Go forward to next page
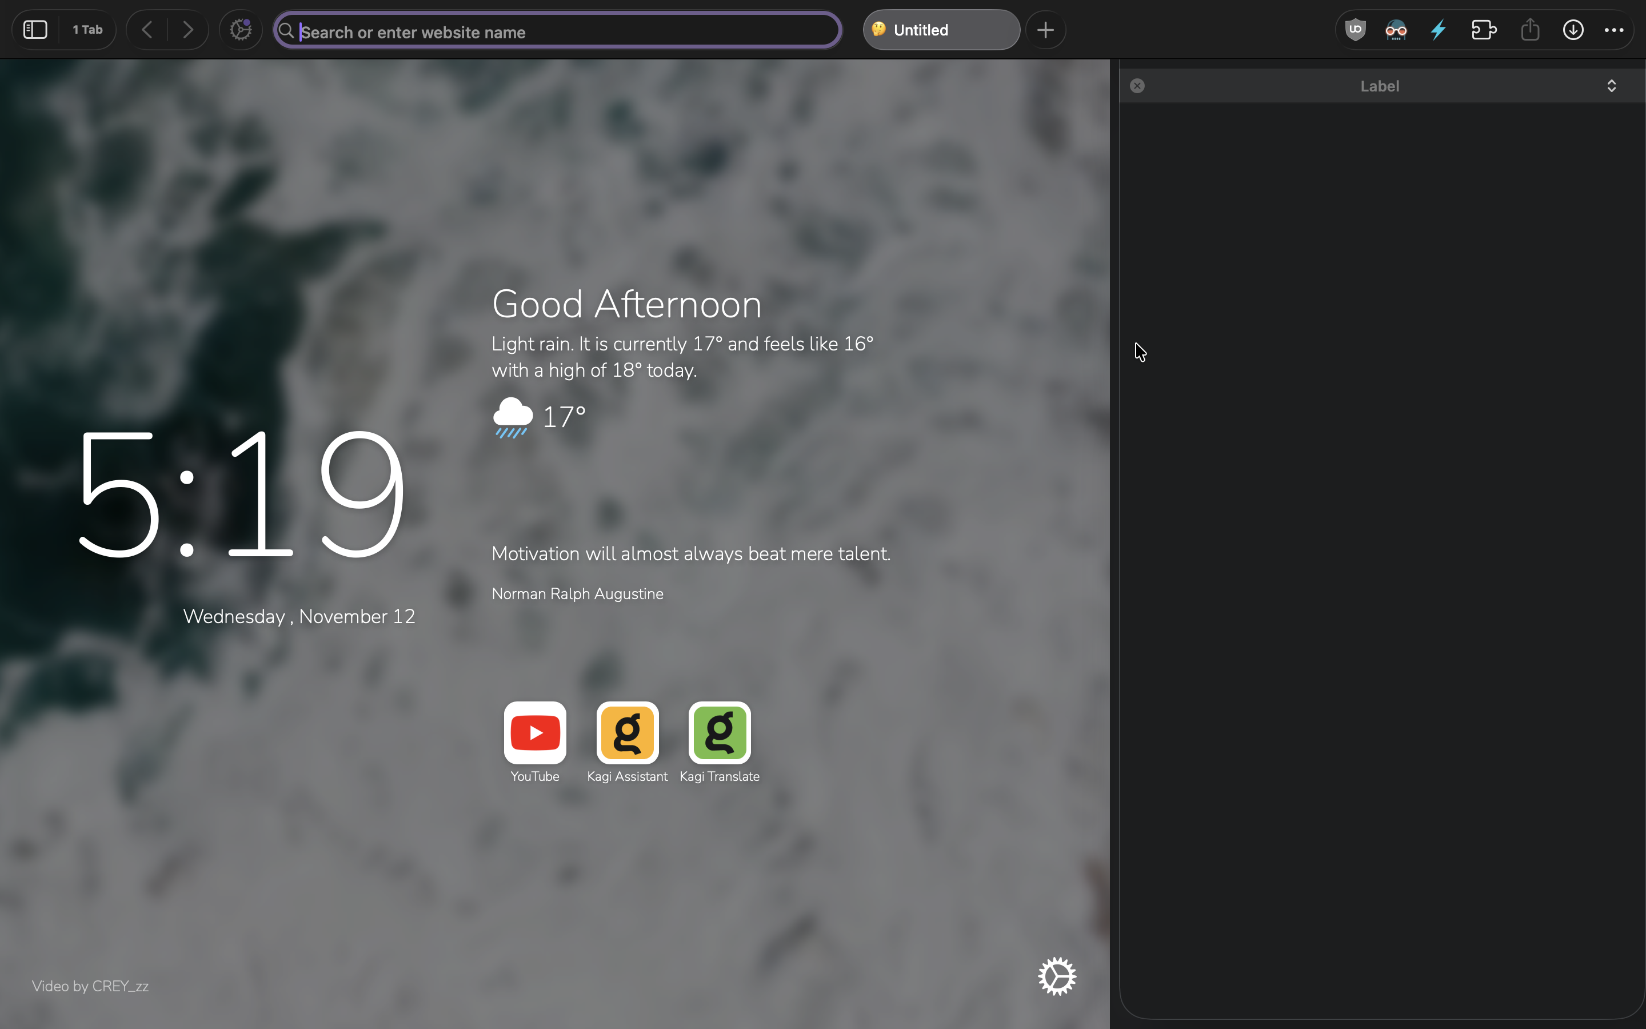This screenshot has height=1029, width=1646. (x=187, y=30)
